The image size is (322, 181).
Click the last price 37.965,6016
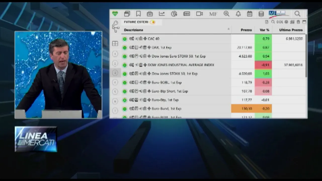pyautogui.click(x=293, y=65)
